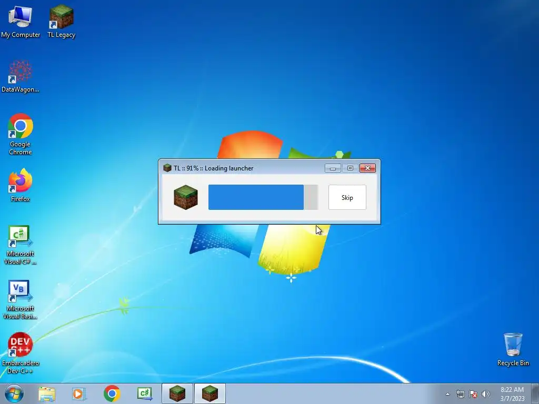The height and width of the screenshot is (404, 539).
Task: Open Chrome from the taskbar
Action: click(112, 393)
